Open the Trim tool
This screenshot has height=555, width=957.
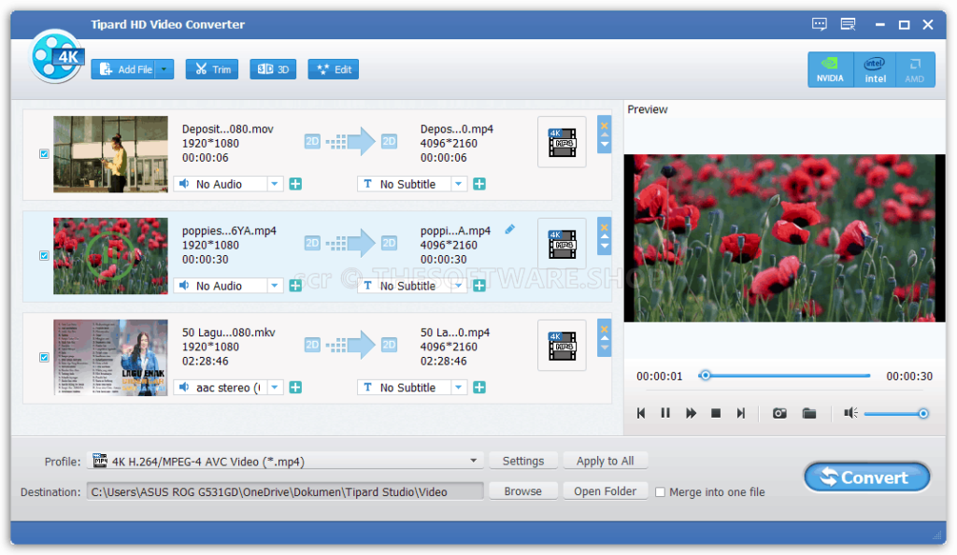click(212, 69)
